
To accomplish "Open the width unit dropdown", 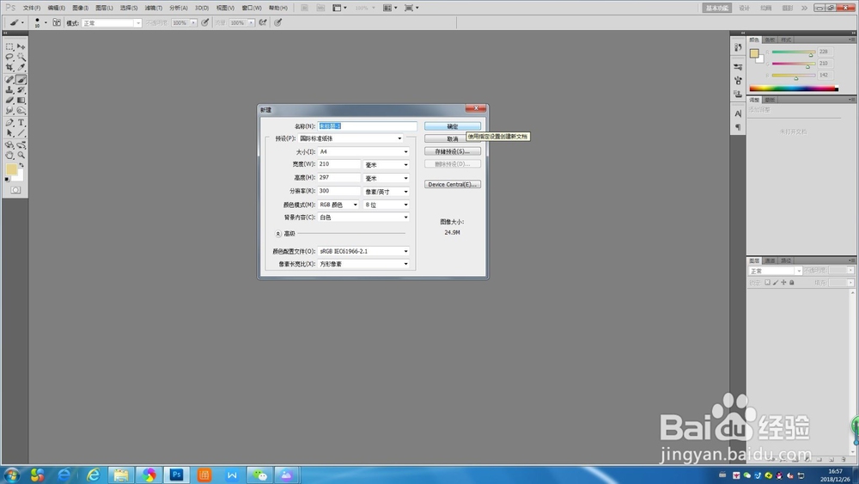I will click(387, 165).
